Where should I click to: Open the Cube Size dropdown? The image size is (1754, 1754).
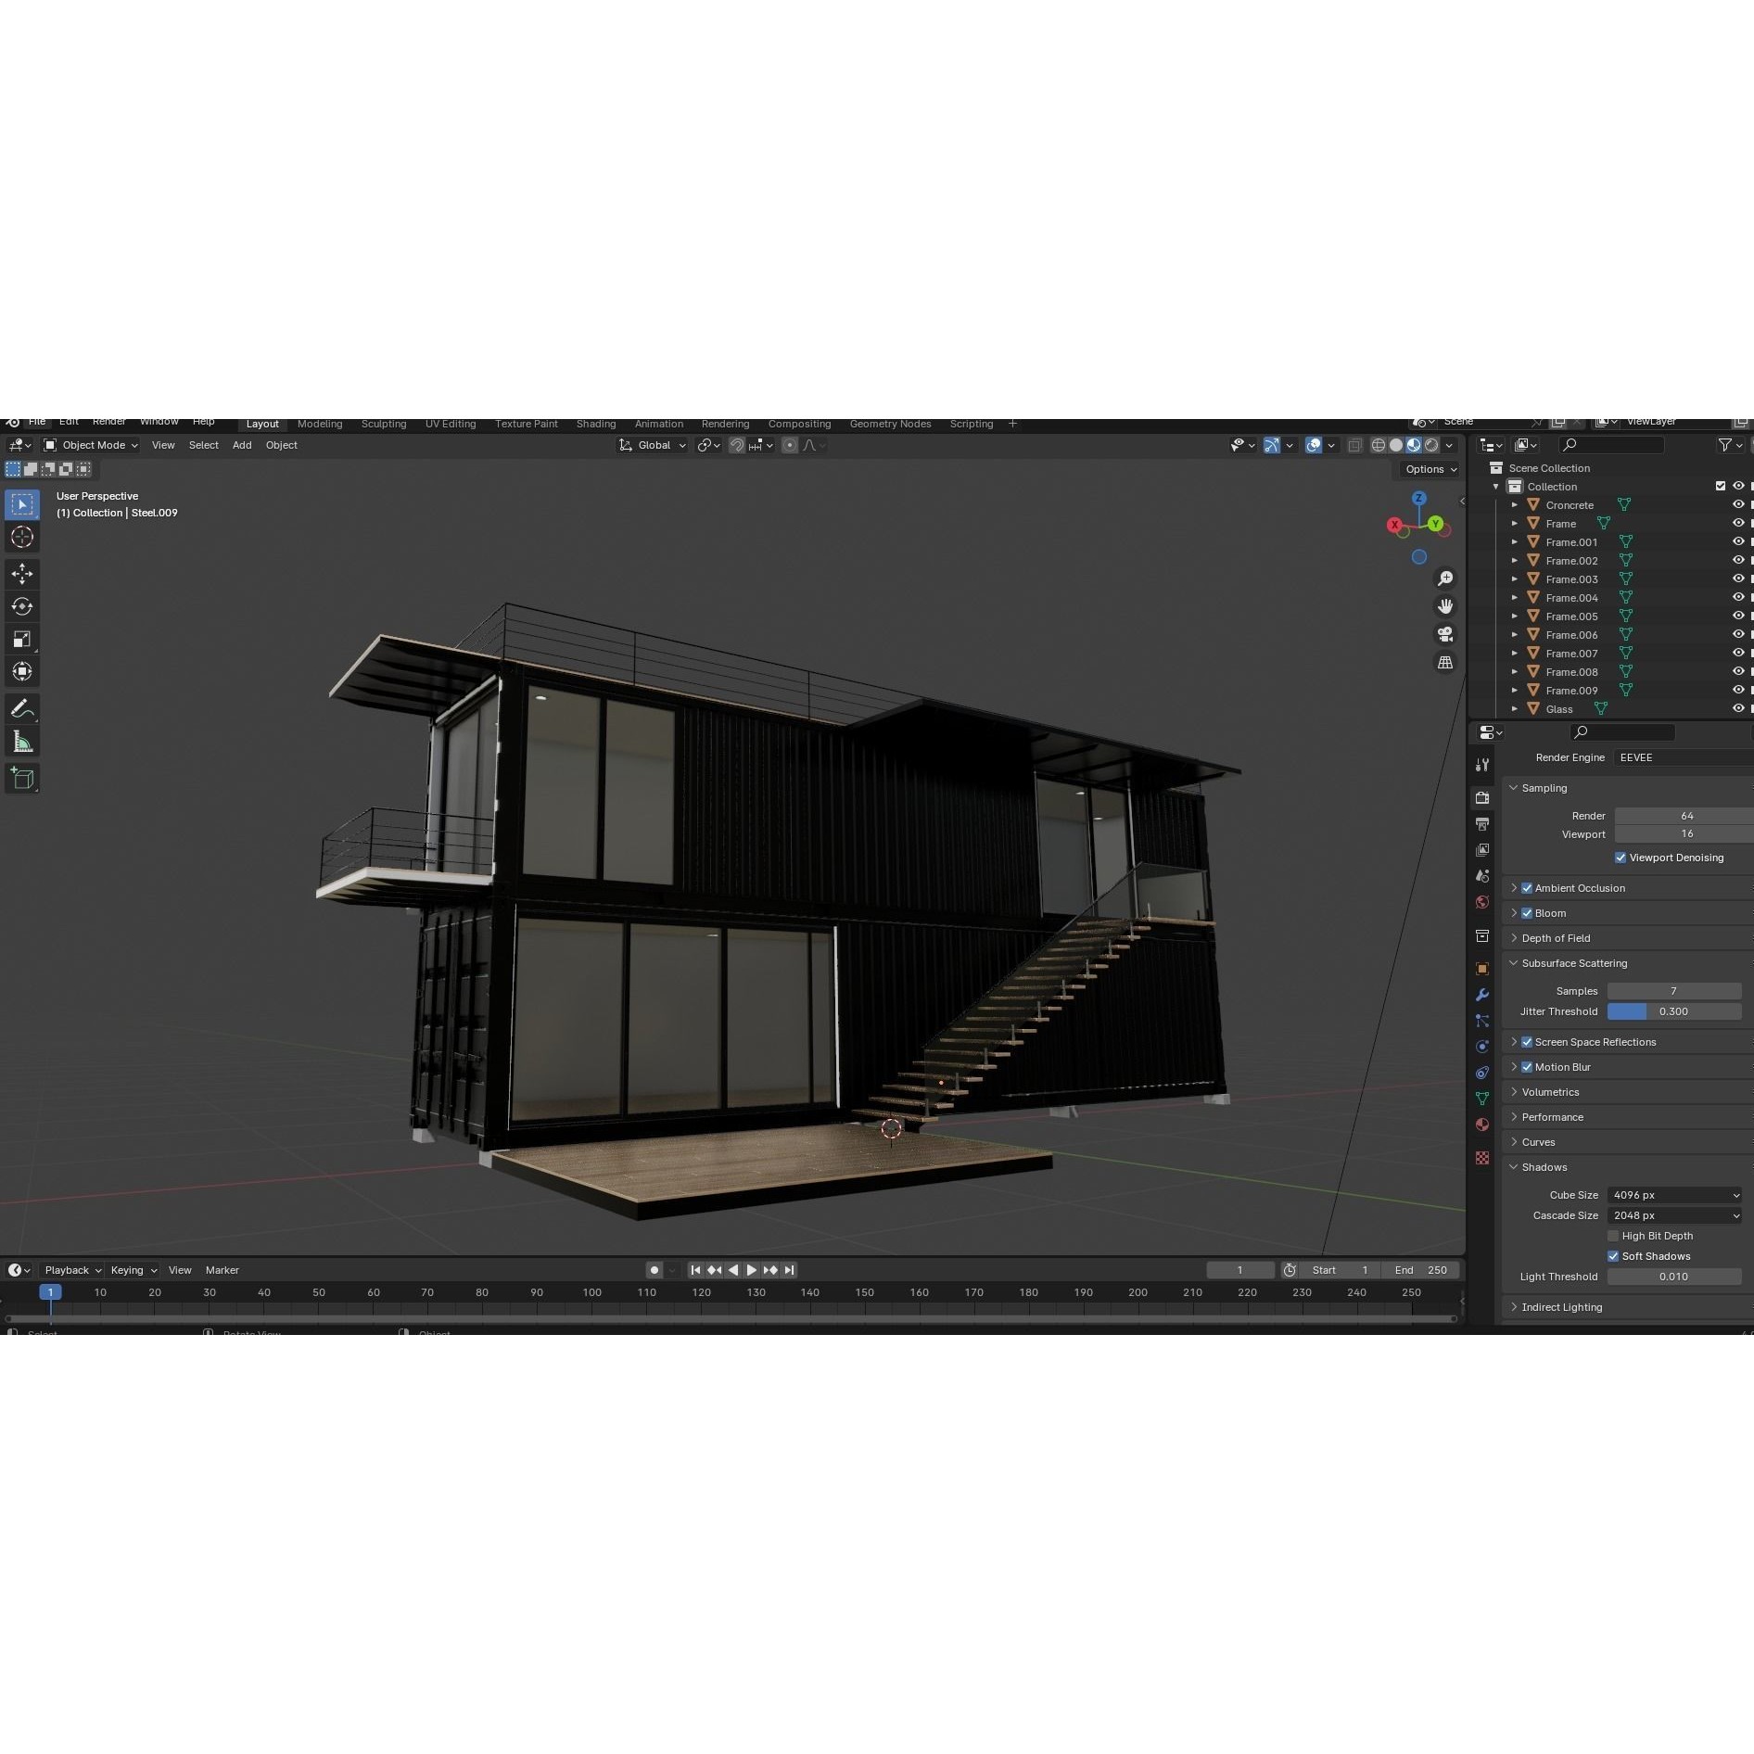tap(1674, 1195)
